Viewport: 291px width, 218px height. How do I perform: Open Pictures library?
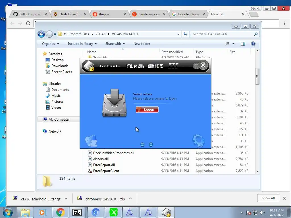pyautogui.click(x=57, y=102)
